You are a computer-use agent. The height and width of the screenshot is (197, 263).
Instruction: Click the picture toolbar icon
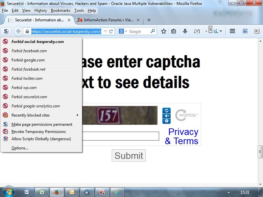pyautogui.click(x=245, y=31)
